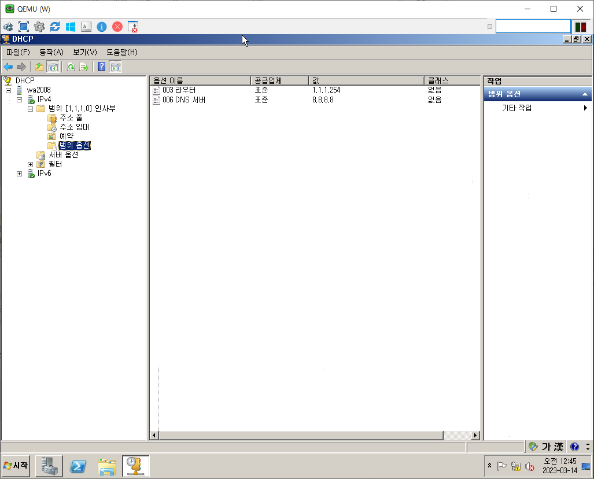Click horizontal scrollbar left arrow
The height and width of the screenshot is (479, 594).
154,436
